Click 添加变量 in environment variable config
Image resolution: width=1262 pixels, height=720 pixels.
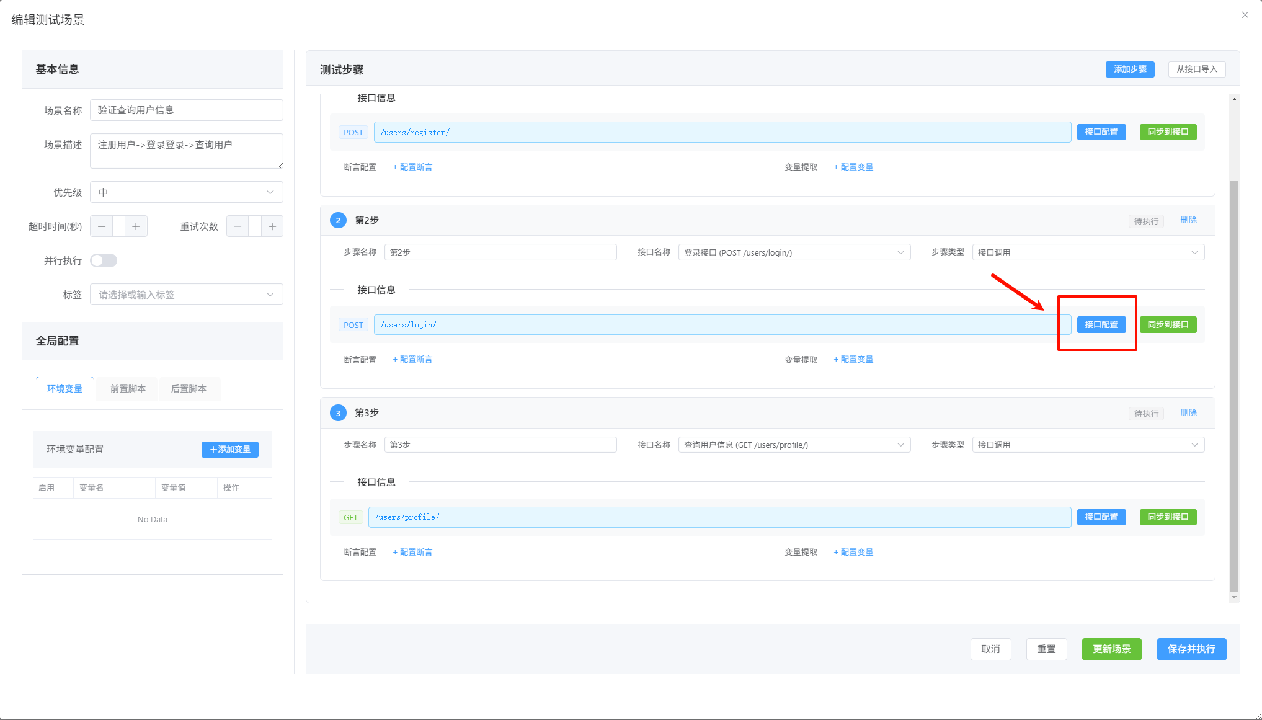(x=230, y=450)
